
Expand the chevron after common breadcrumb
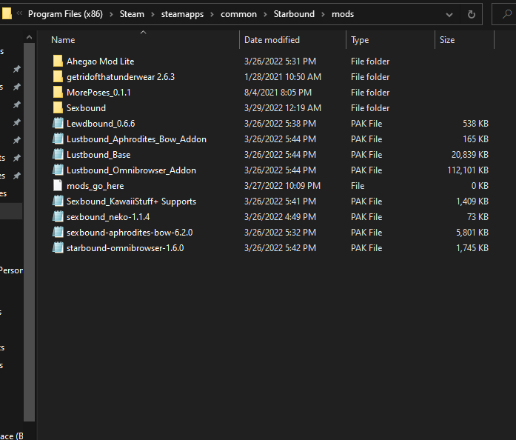[265, 15]
